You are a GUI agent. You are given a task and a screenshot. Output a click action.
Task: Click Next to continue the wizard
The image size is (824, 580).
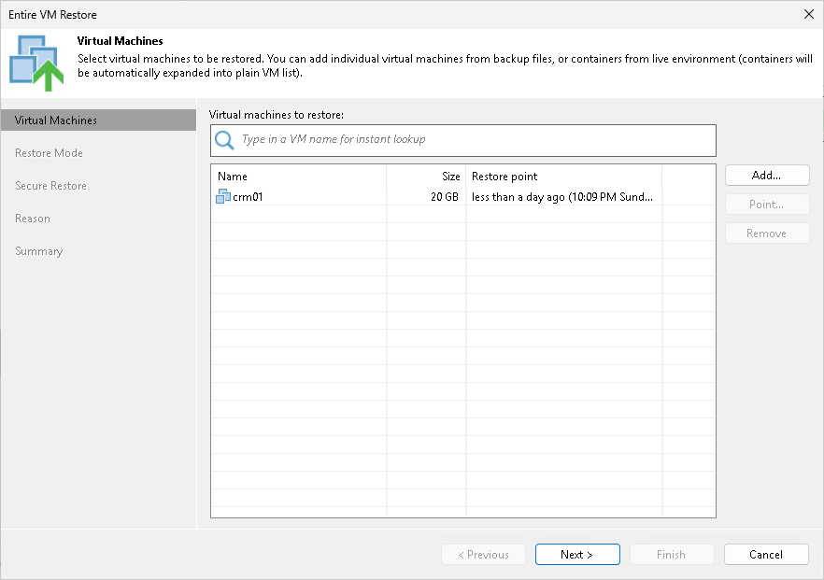click(577, 554)
